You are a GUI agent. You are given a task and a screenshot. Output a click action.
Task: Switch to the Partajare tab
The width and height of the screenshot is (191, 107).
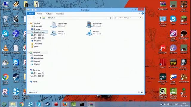[49, 14]
